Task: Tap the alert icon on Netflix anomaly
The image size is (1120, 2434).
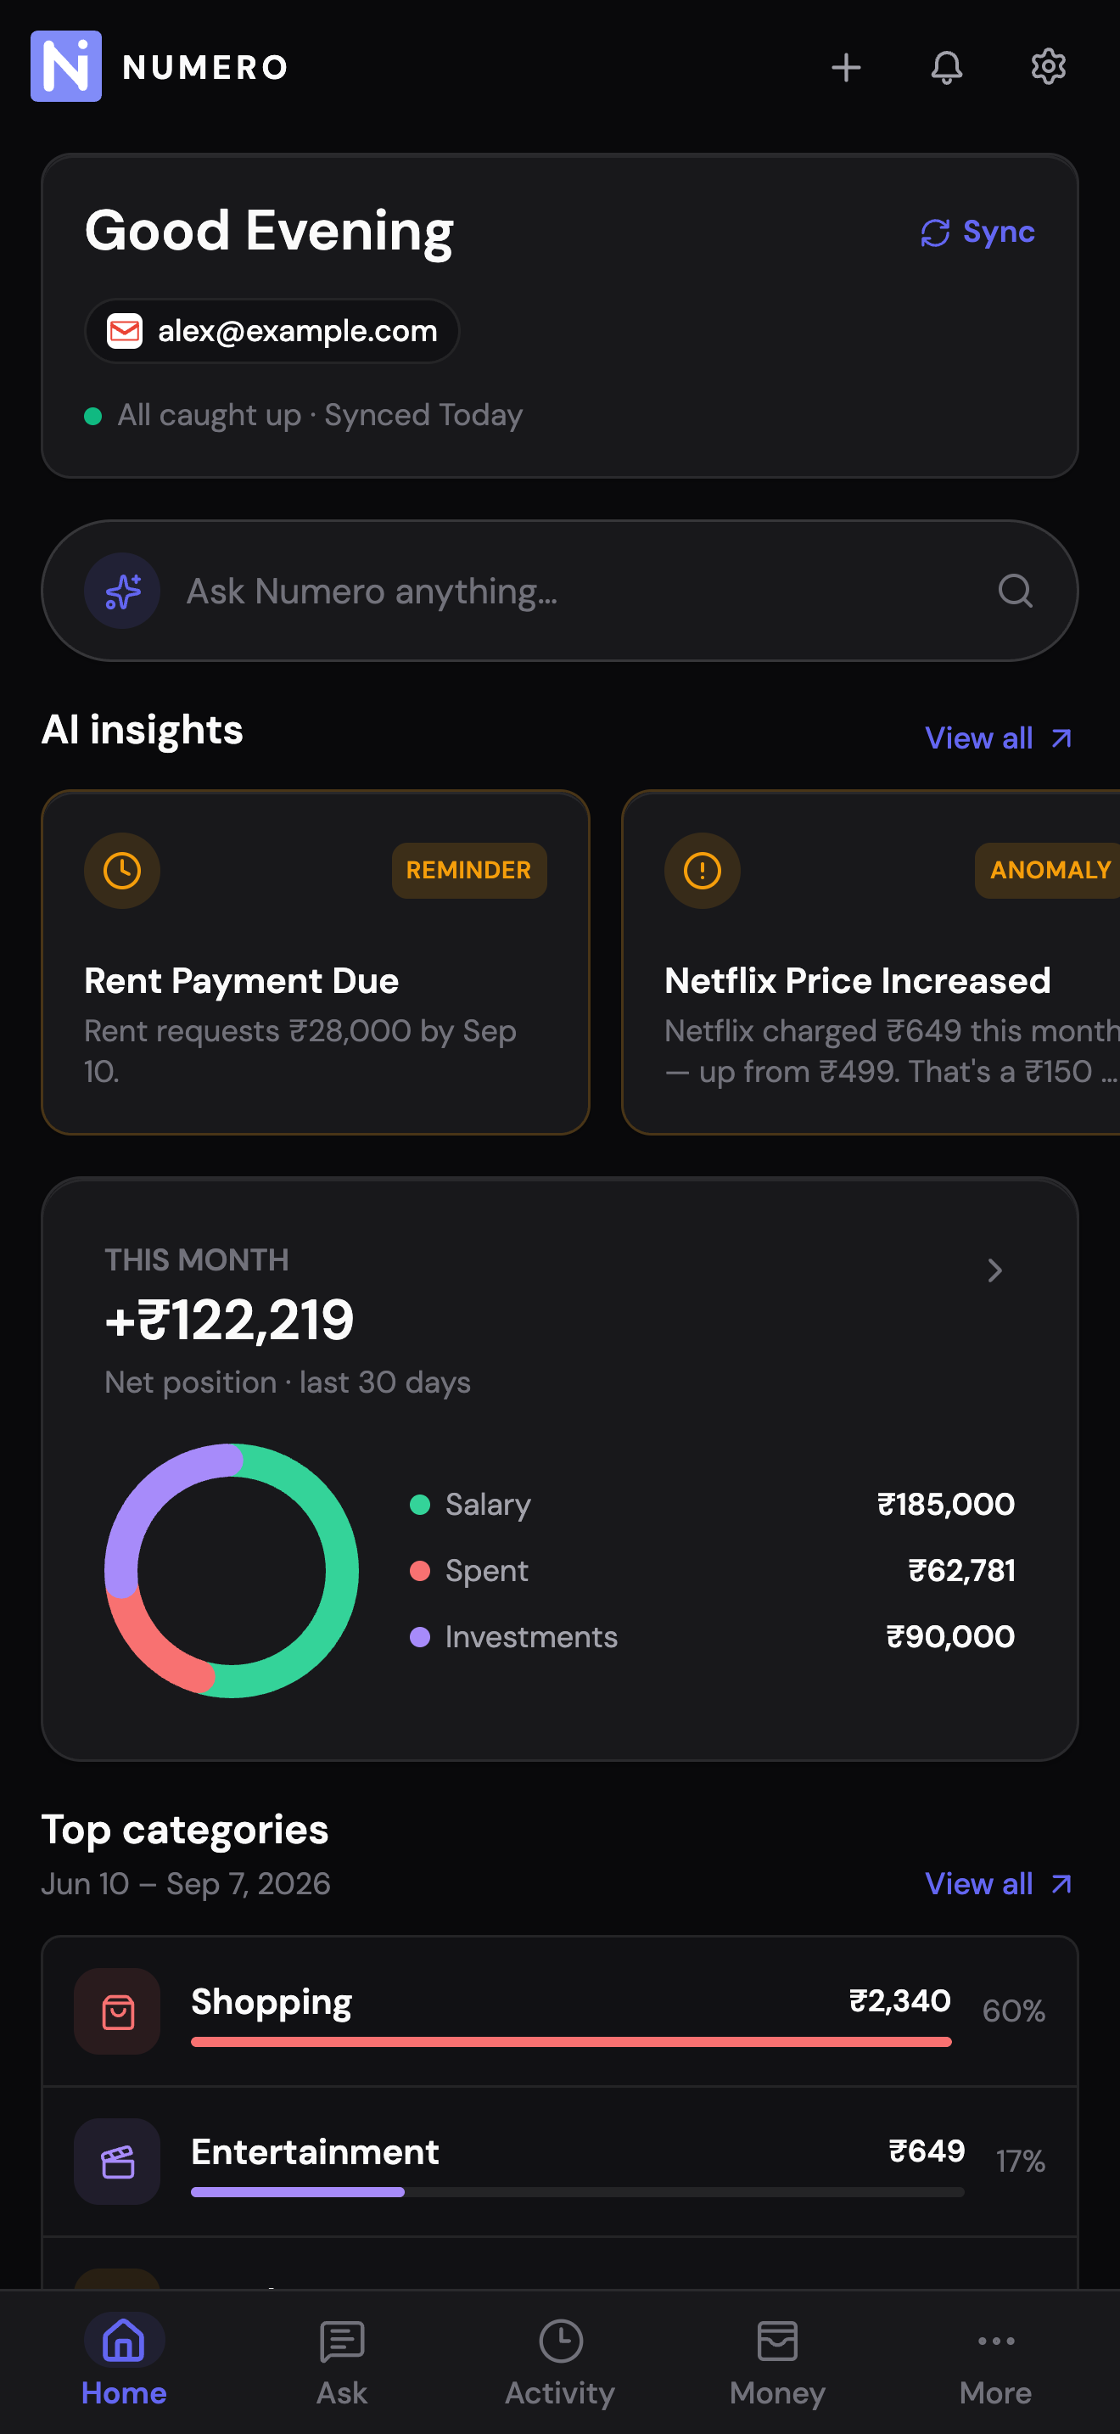Action: point(703,870)
